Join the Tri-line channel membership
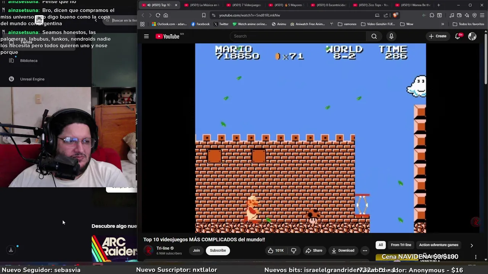 pos(196,250)
